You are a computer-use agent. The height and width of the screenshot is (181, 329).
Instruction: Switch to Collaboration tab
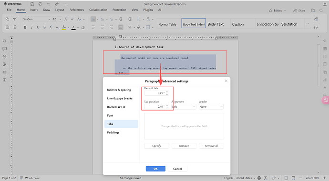tap(98, 10)
